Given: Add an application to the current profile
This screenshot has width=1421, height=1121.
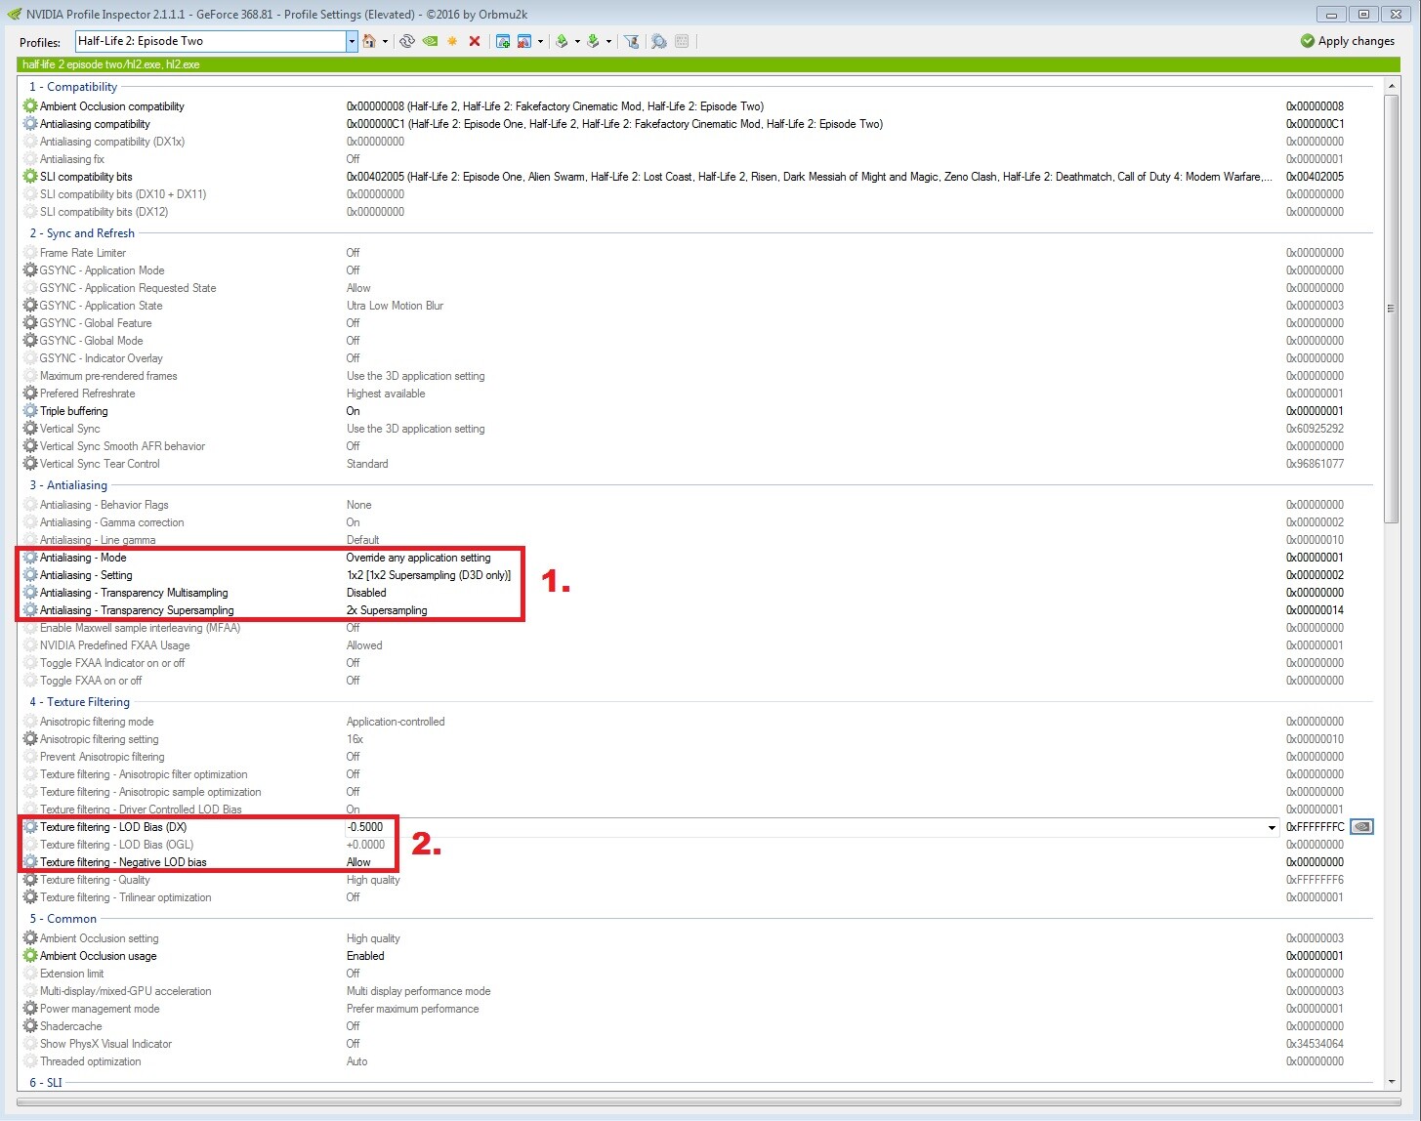Looking at the screenshot, I should point(503,41).
